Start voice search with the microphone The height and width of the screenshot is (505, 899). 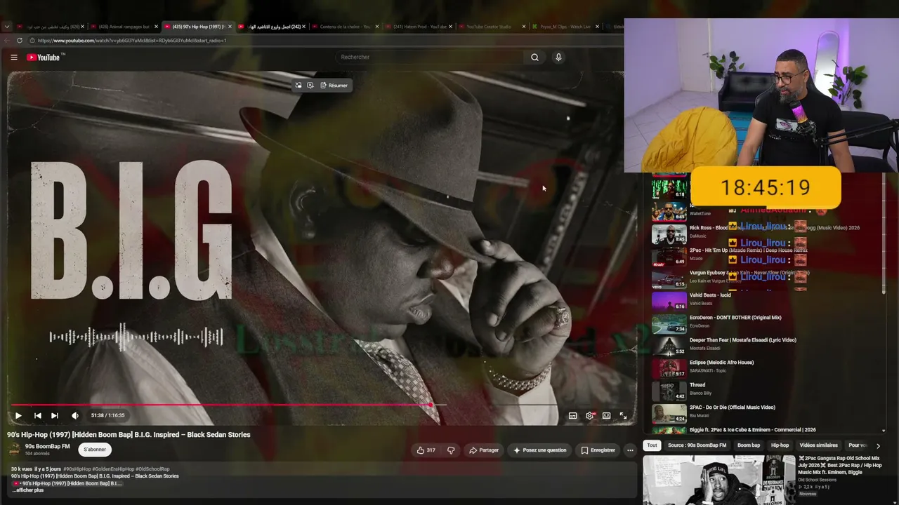tap(558, 58)
